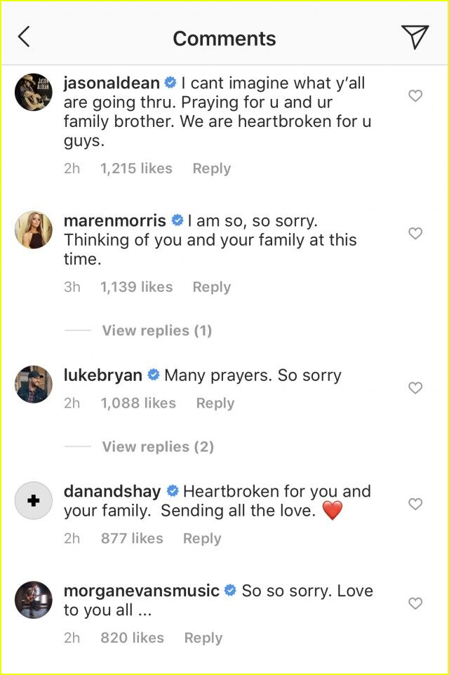
Task: Open marenmorris's username profile link
Action: [116, 220]
